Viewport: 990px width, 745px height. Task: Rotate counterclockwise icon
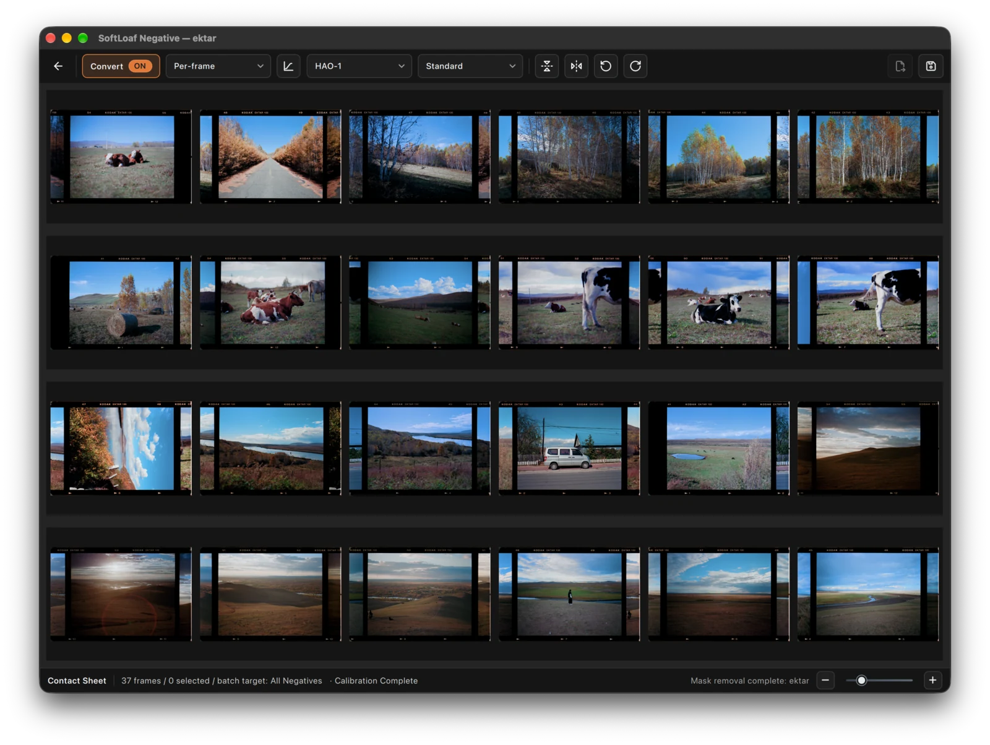click(606, 66)
